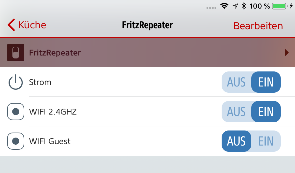Click the WIFI 2.4GHZ radio icon
Viewport: 295px width, 173px height.
[16, 112]
